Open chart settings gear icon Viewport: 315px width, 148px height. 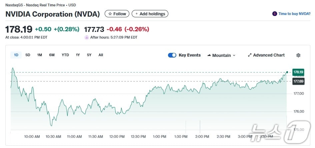coord(298,55)
